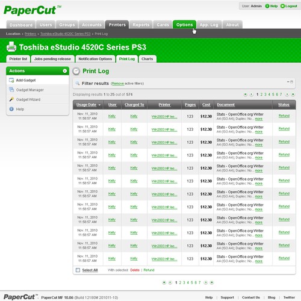Click the green Help icon near Logout
The height and width of the screenshot is (301, 301).
[267, 6]
